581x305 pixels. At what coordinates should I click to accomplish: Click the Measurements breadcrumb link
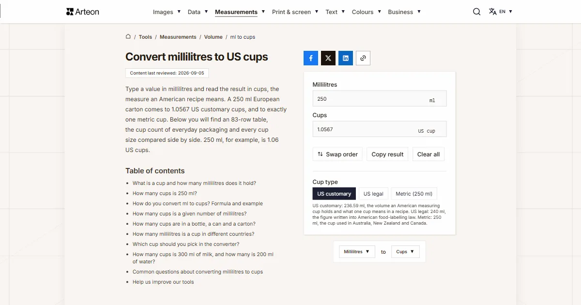pyautogui.click(x=178, y=37)
